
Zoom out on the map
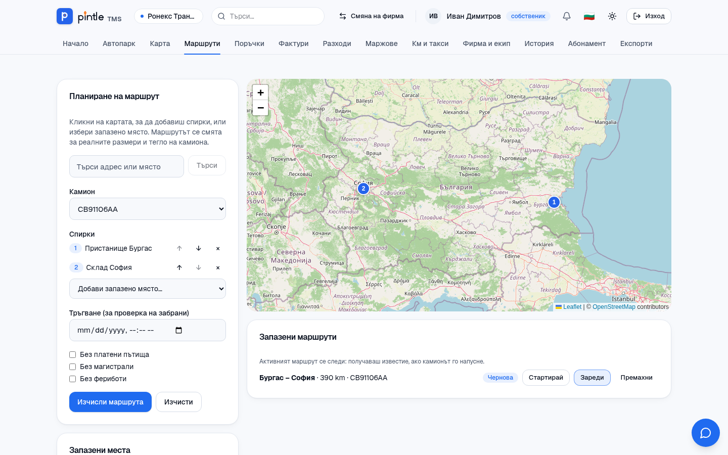tap(260, 108)
